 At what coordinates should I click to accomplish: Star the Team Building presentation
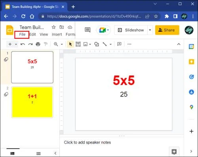pyautogui.click(x=53, y=27)
